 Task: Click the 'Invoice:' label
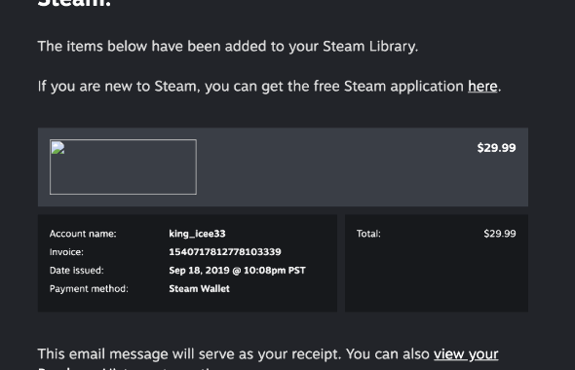click(x=66, y=252)
